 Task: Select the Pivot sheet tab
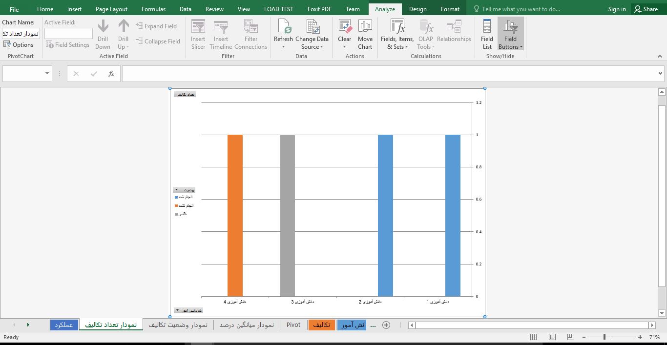click(293, 325)
